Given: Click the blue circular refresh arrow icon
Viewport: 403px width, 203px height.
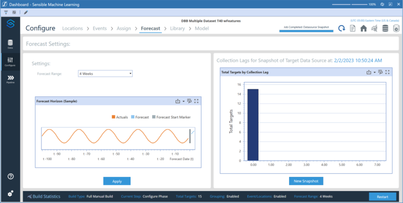Looking at the screenshot, I should click(341, 28).
